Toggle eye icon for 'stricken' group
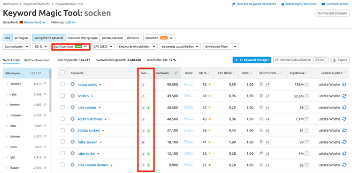Viewport: 352px width, 173px height. 45,84
